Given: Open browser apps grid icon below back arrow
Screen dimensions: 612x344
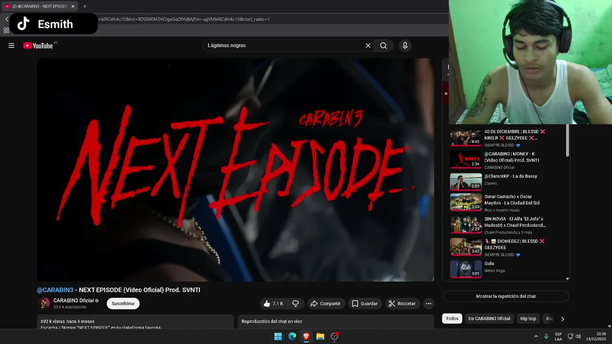Looking at the screenshot, I should pos(6,30).
